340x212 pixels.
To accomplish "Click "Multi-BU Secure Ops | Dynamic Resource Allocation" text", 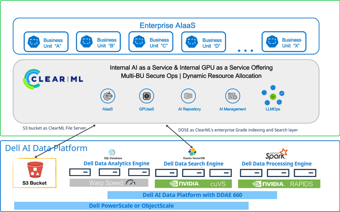I will tap(191, 76).
